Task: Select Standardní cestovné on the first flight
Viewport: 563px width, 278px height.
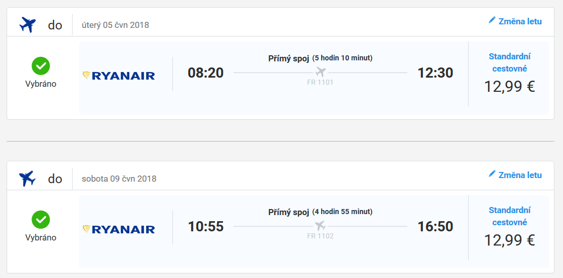Action: click(x=510, y=62)
